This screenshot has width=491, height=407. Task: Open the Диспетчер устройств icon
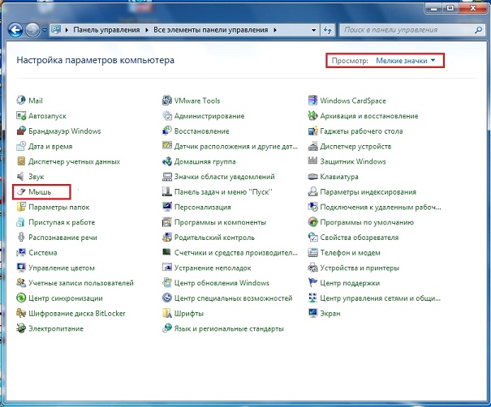point(312,146)
